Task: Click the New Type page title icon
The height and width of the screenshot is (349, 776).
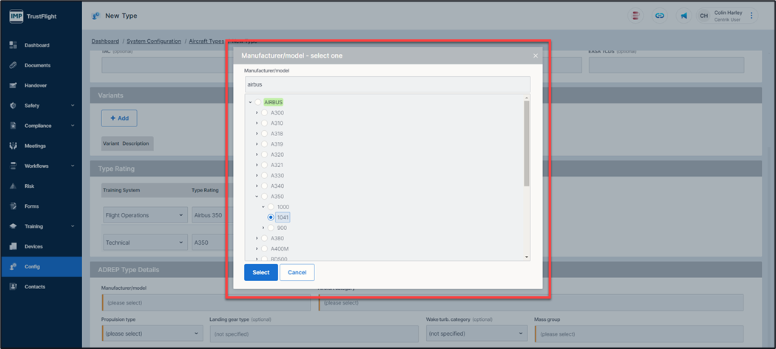Action: pyautogui.click(x=96, y=16)
